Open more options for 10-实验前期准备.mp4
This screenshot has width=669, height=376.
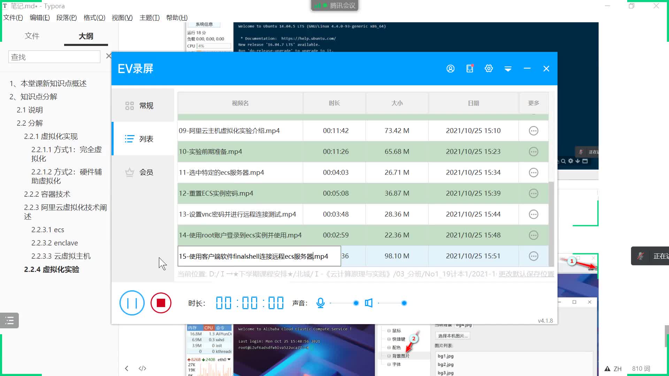coord(533,151)
